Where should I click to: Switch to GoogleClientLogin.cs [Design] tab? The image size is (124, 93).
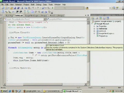coord(36,16)
